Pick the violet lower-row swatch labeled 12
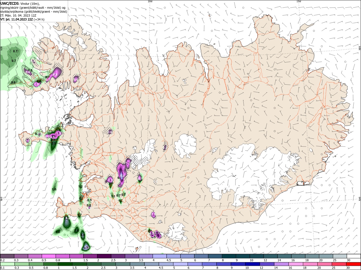 pyautogui.click(x=267, y=264)
